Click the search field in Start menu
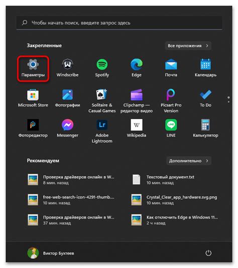 coord(119,23)
